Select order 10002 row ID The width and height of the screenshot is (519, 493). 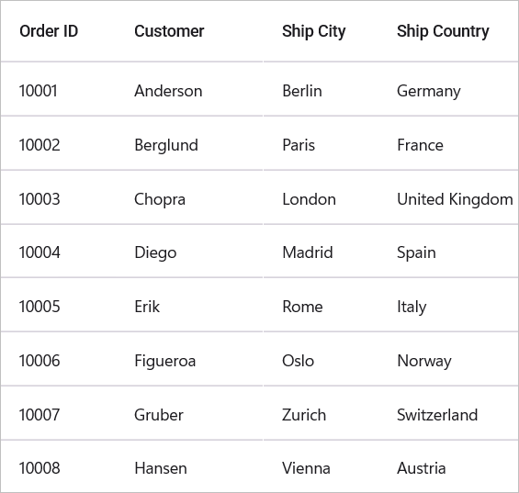click(39, 145)
